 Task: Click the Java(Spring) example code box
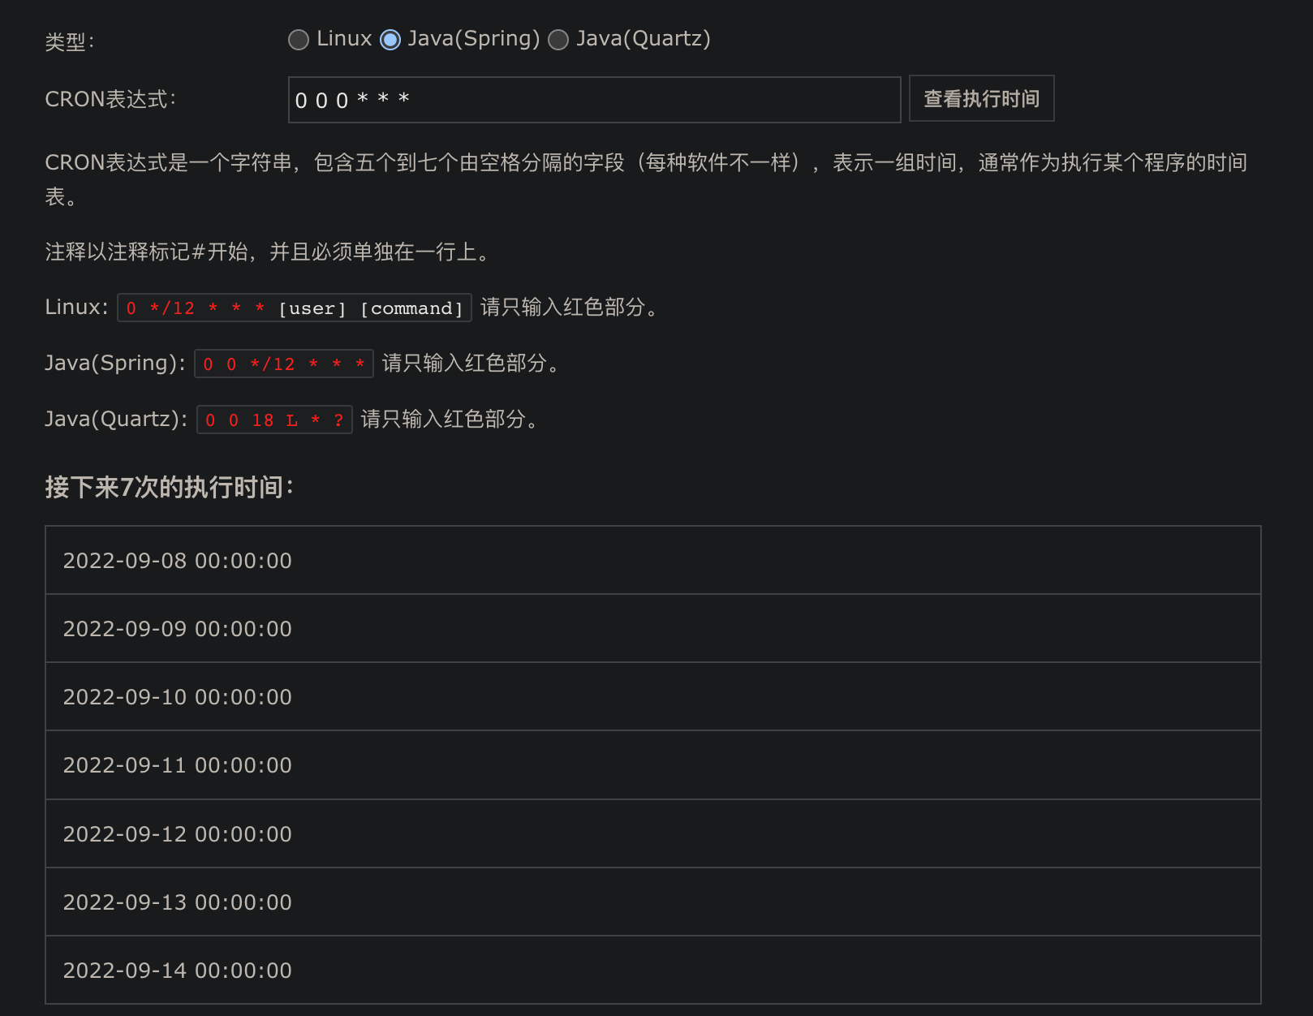[x=283, y=364]
